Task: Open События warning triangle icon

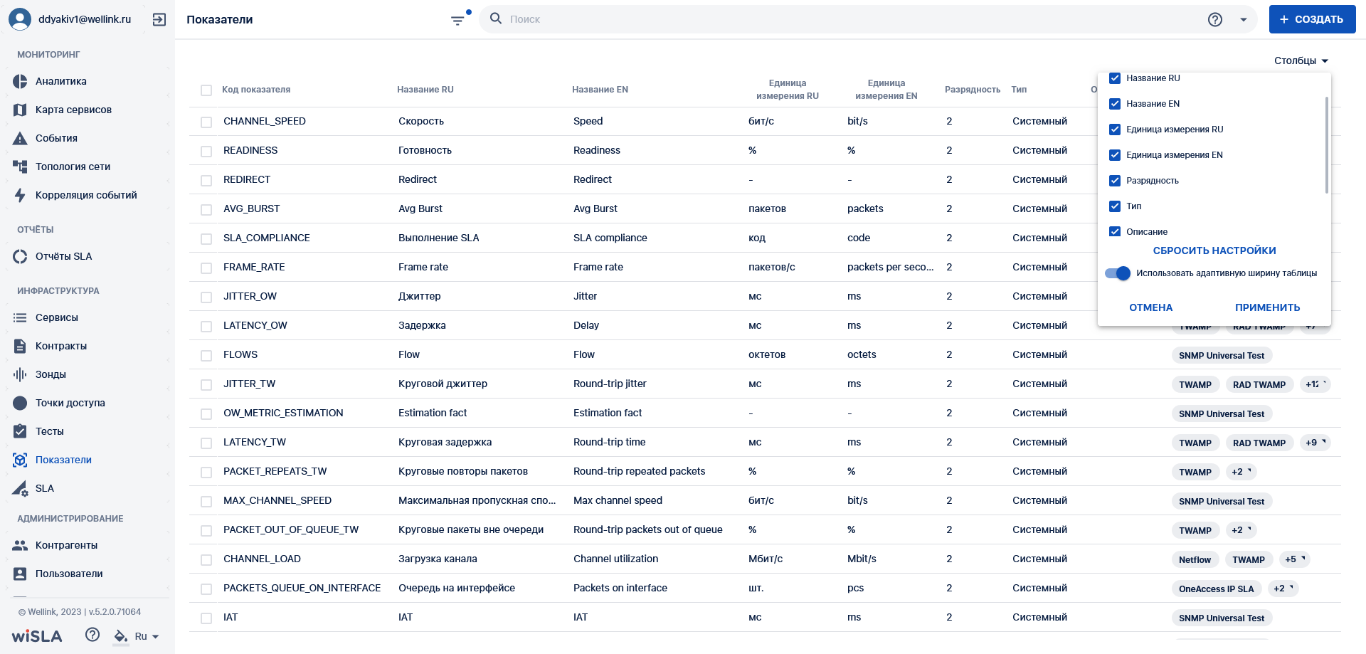Action: (x=20, y=138)
